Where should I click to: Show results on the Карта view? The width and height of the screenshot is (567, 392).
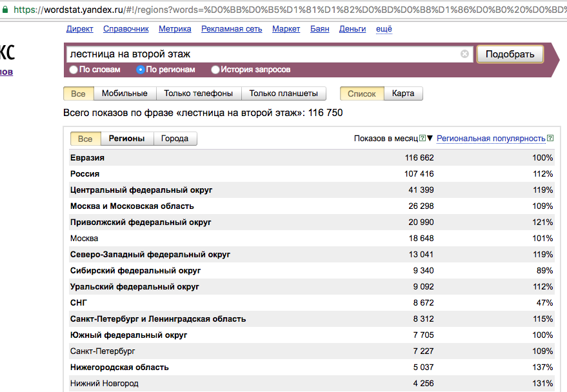[x=403, y=93]
